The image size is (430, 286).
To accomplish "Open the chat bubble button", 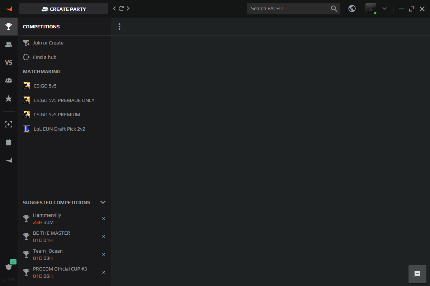I will [417, 274].
